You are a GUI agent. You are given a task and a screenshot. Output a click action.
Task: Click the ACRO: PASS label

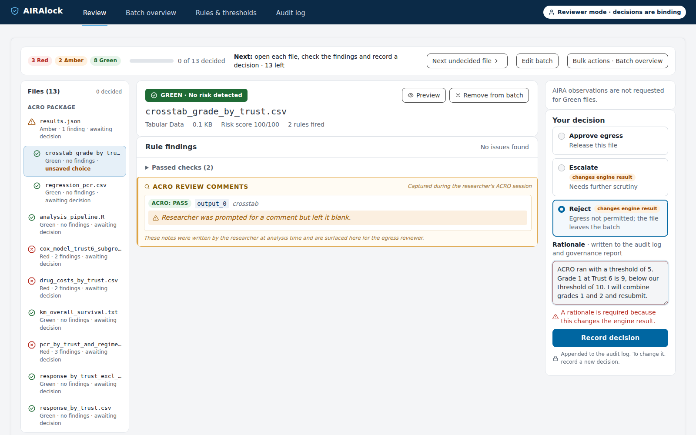point(170,203)
